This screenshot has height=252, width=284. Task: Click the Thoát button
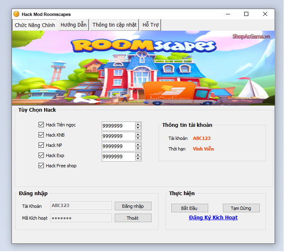133,218
